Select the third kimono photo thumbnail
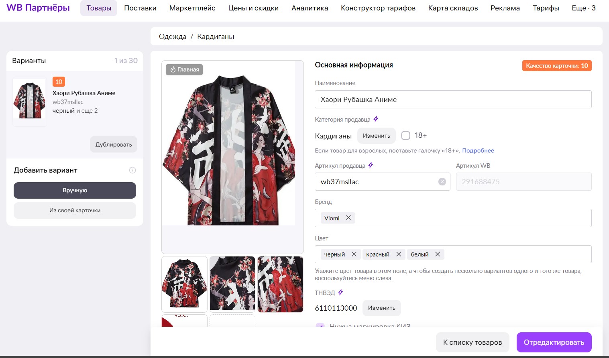 280,284
